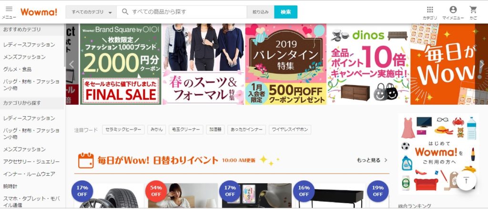Open the 絞り込み filter options

pos(260,12)
